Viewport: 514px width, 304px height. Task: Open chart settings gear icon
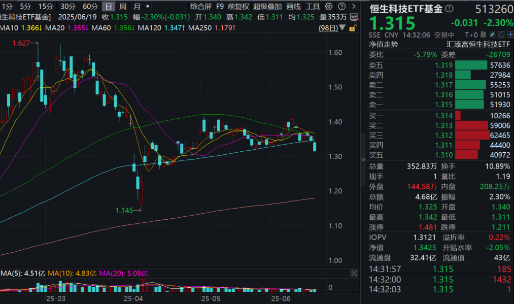tap(329, 7)
